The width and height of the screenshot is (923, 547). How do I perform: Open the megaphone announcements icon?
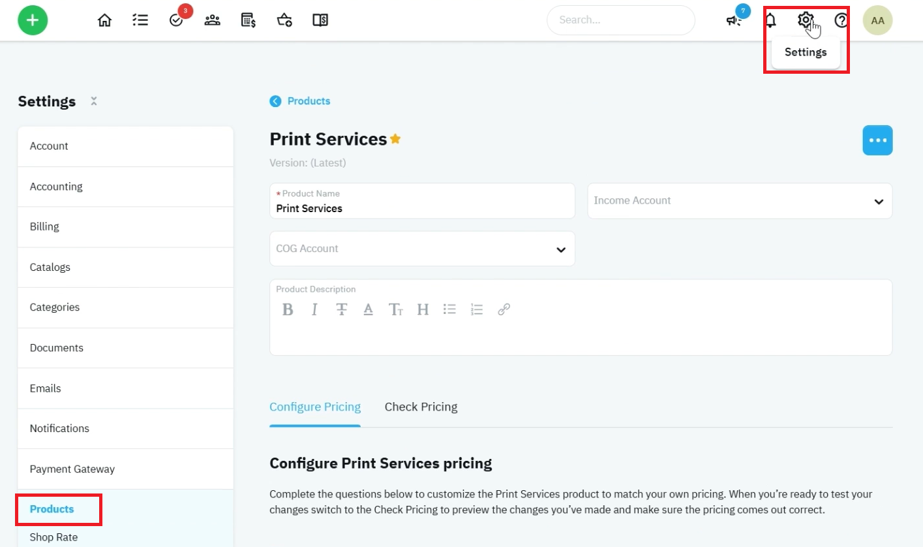[734, 20]
